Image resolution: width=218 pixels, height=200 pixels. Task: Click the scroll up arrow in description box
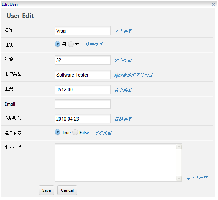click(x=179, y=147)
